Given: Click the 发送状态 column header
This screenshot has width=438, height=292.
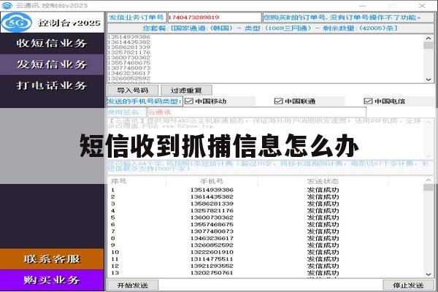Looking at the screenshot, I should (x=323, y=181).
